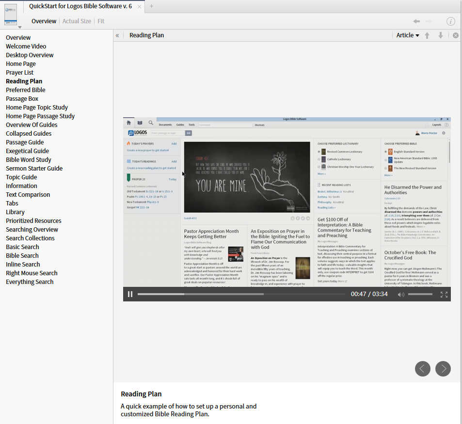The height and width of the screenshot is (424, 462).
Task: Mute the video volume speaker icon
Action: click(401, 294)
